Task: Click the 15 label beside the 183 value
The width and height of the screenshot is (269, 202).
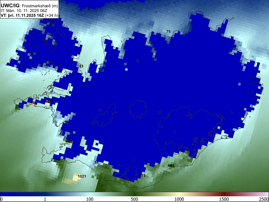Action: 100,69
